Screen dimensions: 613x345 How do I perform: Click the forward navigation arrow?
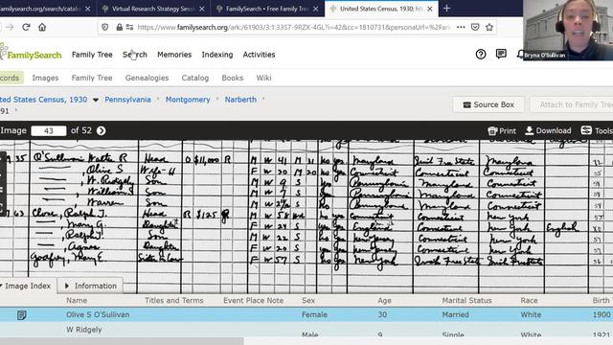point(11,27)
